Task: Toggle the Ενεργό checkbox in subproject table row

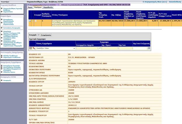Action: (36, 21)
